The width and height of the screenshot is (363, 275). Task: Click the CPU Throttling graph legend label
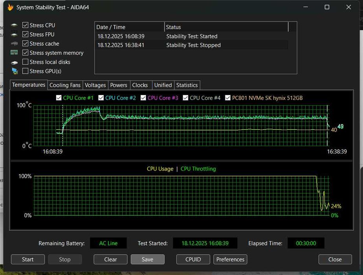[x=198, y=169]
